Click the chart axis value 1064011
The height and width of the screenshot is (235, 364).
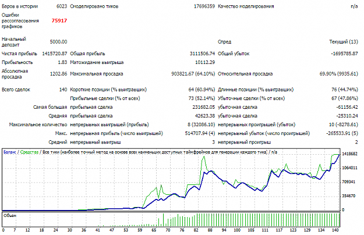(350, 168)
